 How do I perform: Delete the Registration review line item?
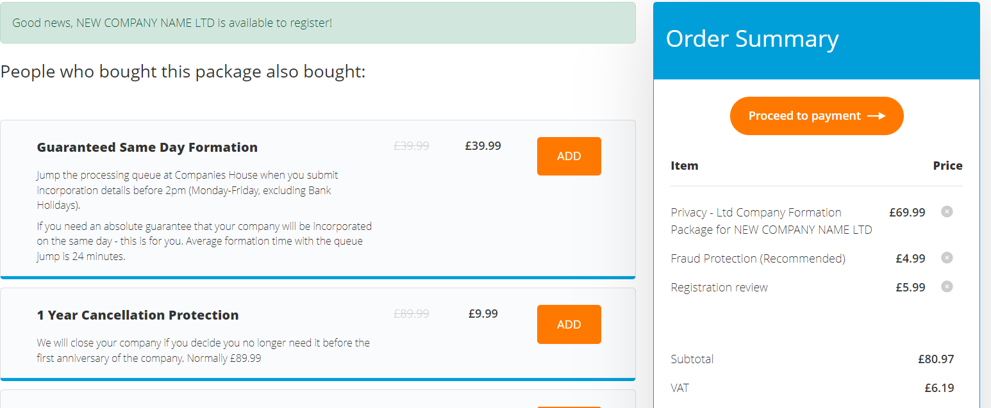click(947, 286)
